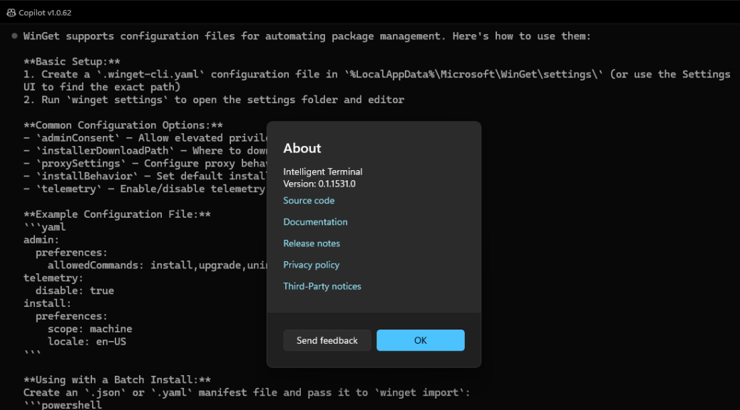The image size is (740, 410).
Task: Click the '**Example Configuration File:**' line
Action: tap(117, 214)
